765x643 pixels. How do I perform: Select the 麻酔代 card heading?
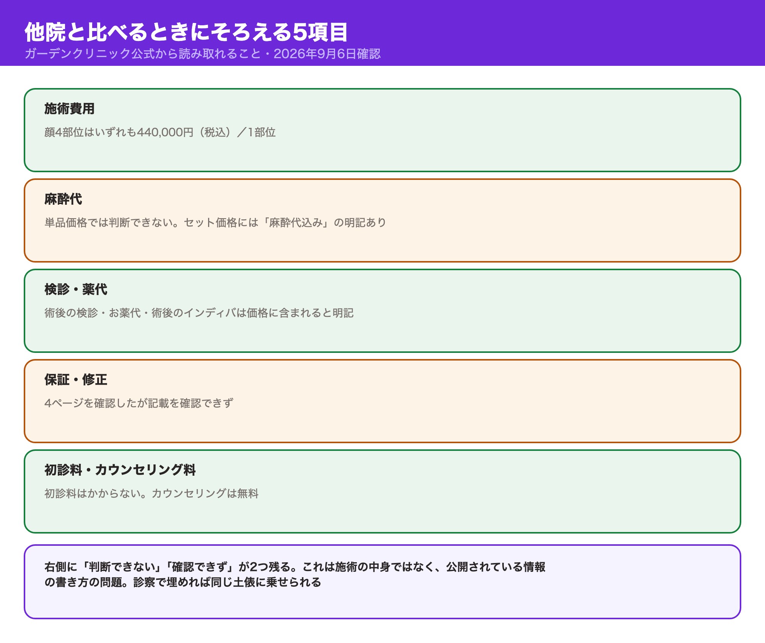[63, 199]
